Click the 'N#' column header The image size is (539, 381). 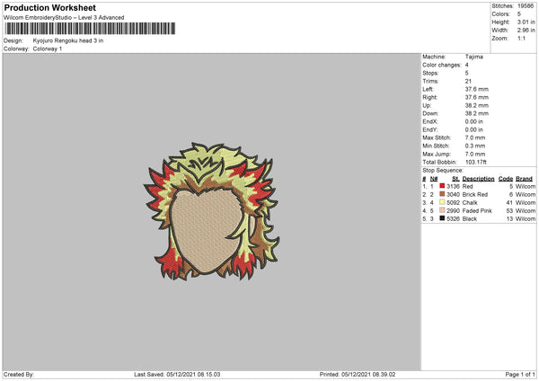(x=434, y=179)
